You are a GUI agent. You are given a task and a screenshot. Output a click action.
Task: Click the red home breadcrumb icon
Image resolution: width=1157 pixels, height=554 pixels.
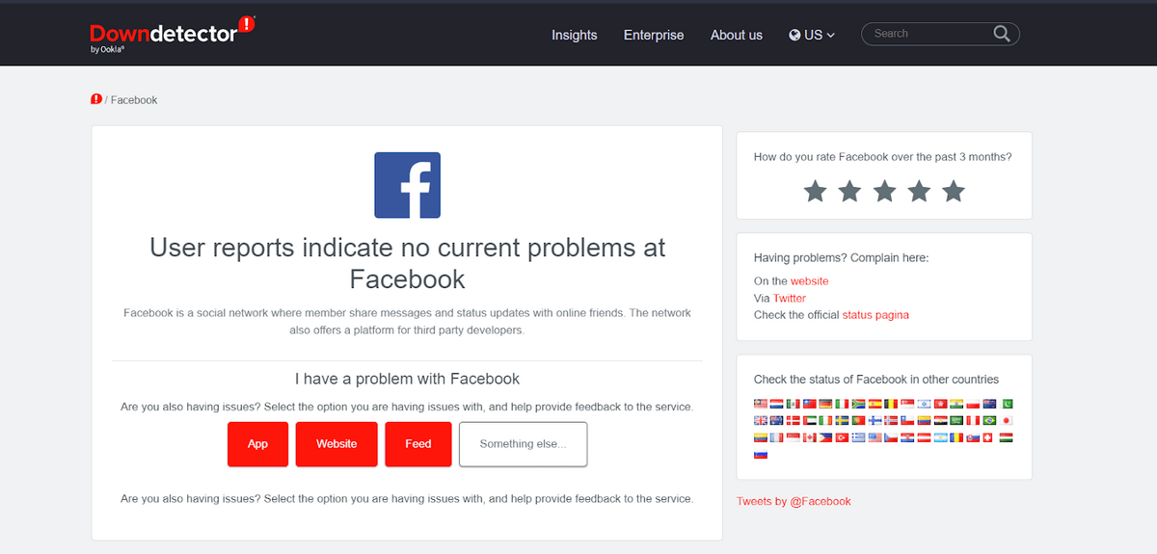click(x=96, y=99)
